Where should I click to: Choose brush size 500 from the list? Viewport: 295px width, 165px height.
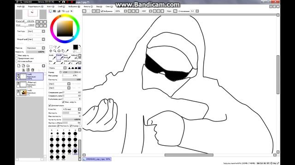tap(64, 157)
